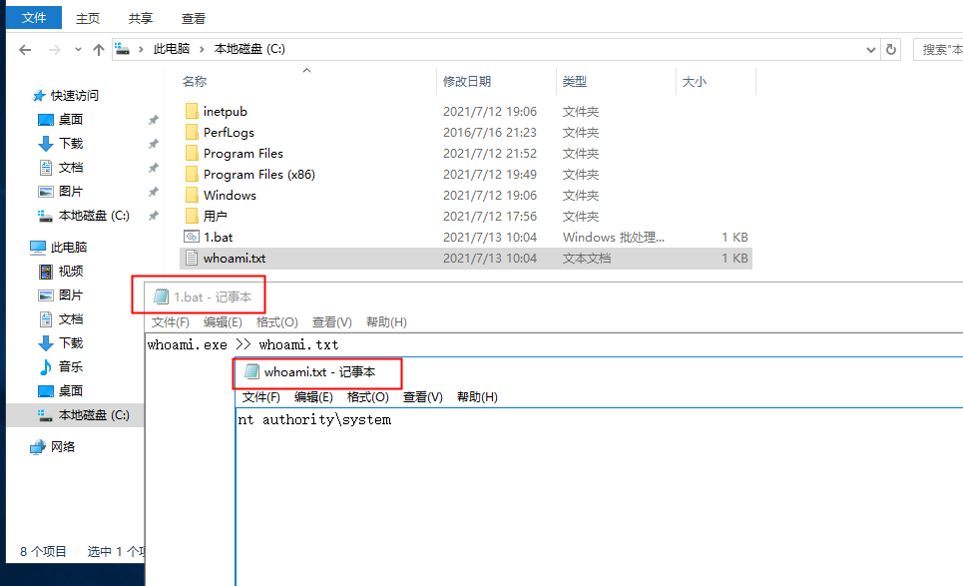Screen dimensions: 963x586
Task: Select the Windows folder icon
Action: point(192,195)
